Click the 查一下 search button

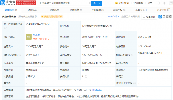(x=97, y=3)
